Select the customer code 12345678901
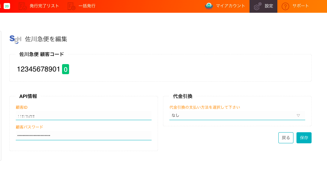This screenshot has height=196, width=327. pyautogui.click(x=38, y=69)
